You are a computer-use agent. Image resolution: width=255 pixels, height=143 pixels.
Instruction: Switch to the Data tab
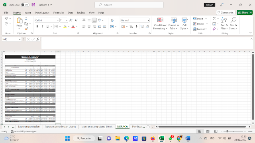tap(71, 13)
